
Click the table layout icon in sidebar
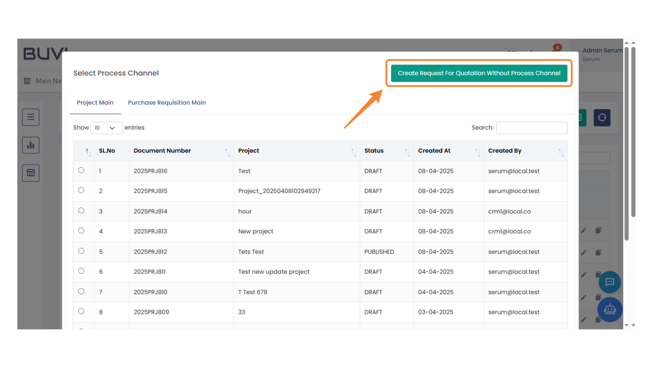click(x=31, y=173)
